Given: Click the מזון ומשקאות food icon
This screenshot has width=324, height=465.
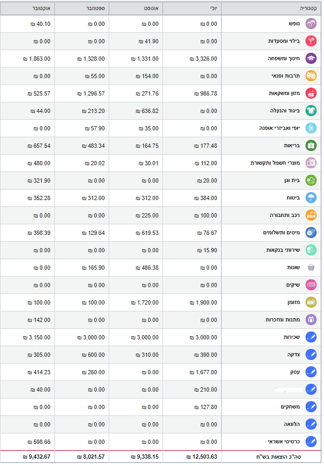Looking at the screenshot, I should click(x=311, y=93).
